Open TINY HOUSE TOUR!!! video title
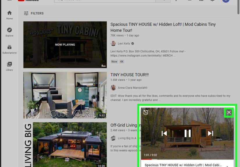This screenshot has height=167, width=240. pyautogui.click(x=129, y=75)
